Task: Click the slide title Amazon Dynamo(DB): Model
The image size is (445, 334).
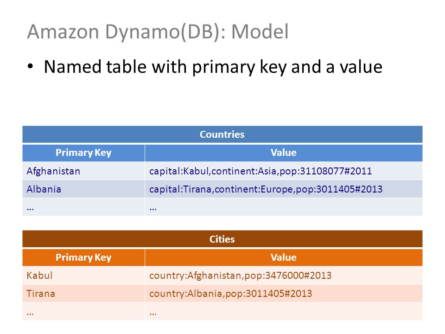Action: (158, 32)
